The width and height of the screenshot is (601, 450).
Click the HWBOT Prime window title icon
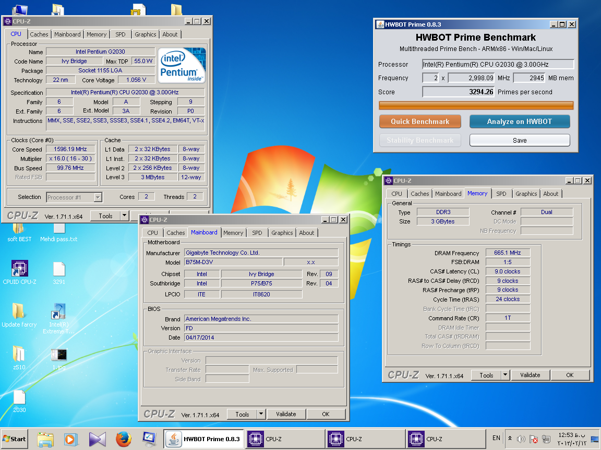click(x=380, y=24)
